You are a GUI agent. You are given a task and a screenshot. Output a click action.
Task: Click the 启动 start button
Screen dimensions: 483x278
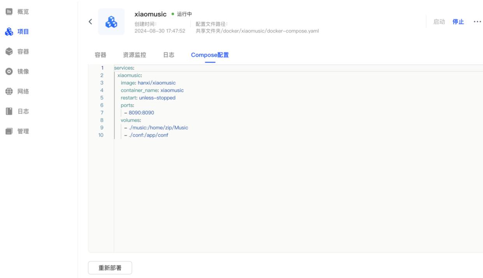[439, 22]
